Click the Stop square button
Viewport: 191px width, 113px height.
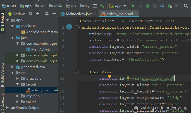pyautogui.click(x=177, y=6)
